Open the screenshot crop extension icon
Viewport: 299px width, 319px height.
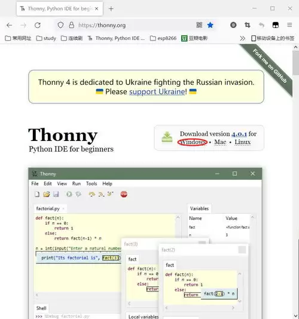point(247,25)
